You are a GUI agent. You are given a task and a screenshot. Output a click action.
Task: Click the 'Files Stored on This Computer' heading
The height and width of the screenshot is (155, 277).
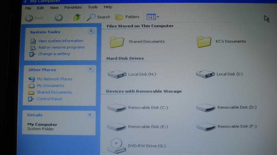(x=140, y=26)
